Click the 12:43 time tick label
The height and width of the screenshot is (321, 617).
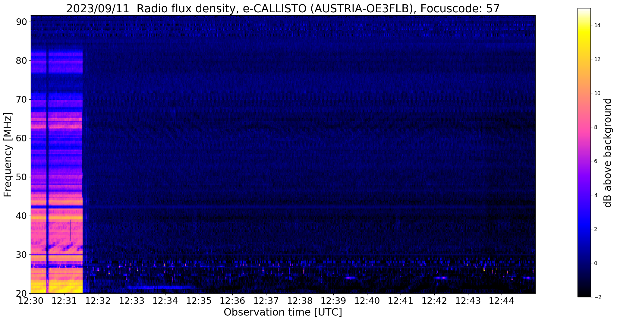click(x=468, y=301)
